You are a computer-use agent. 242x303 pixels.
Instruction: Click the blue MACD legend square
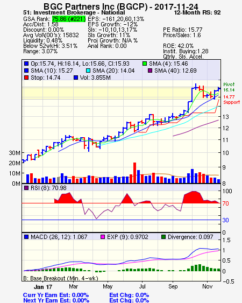26,237
